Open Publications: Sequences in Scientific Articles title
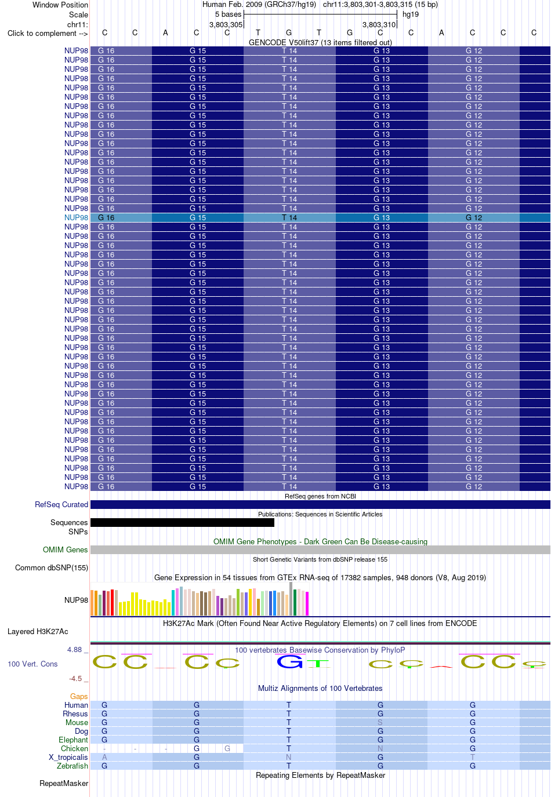This screenshot has width=551, height=797. 320,514
